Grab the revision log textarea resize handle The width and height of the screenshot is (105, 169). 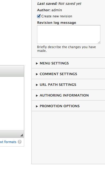pos(99,43)
